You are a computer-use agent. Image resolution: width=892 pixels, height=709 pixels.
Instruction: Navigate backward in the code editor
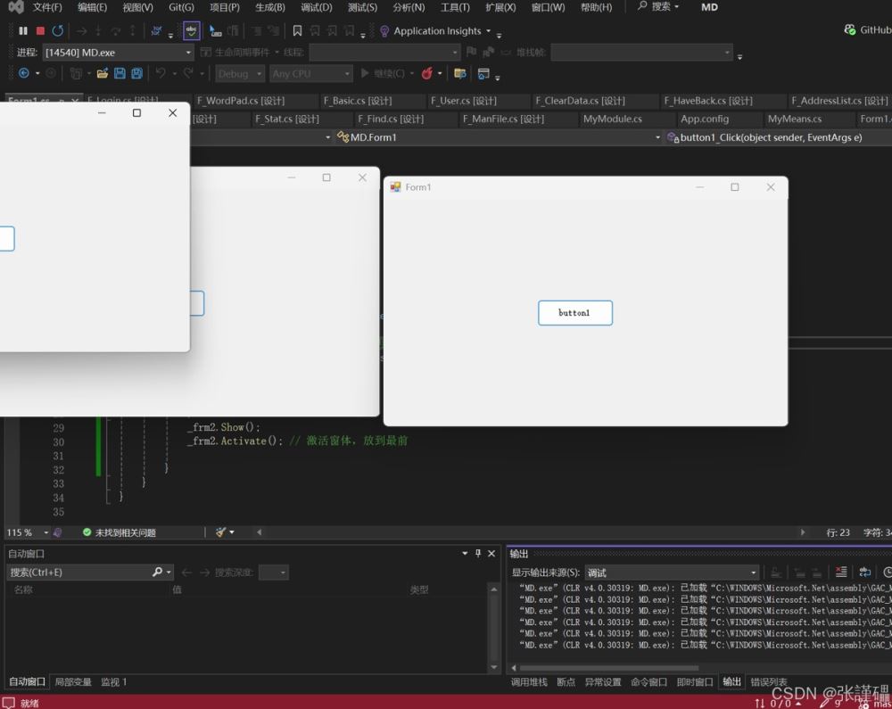point(24,72)
